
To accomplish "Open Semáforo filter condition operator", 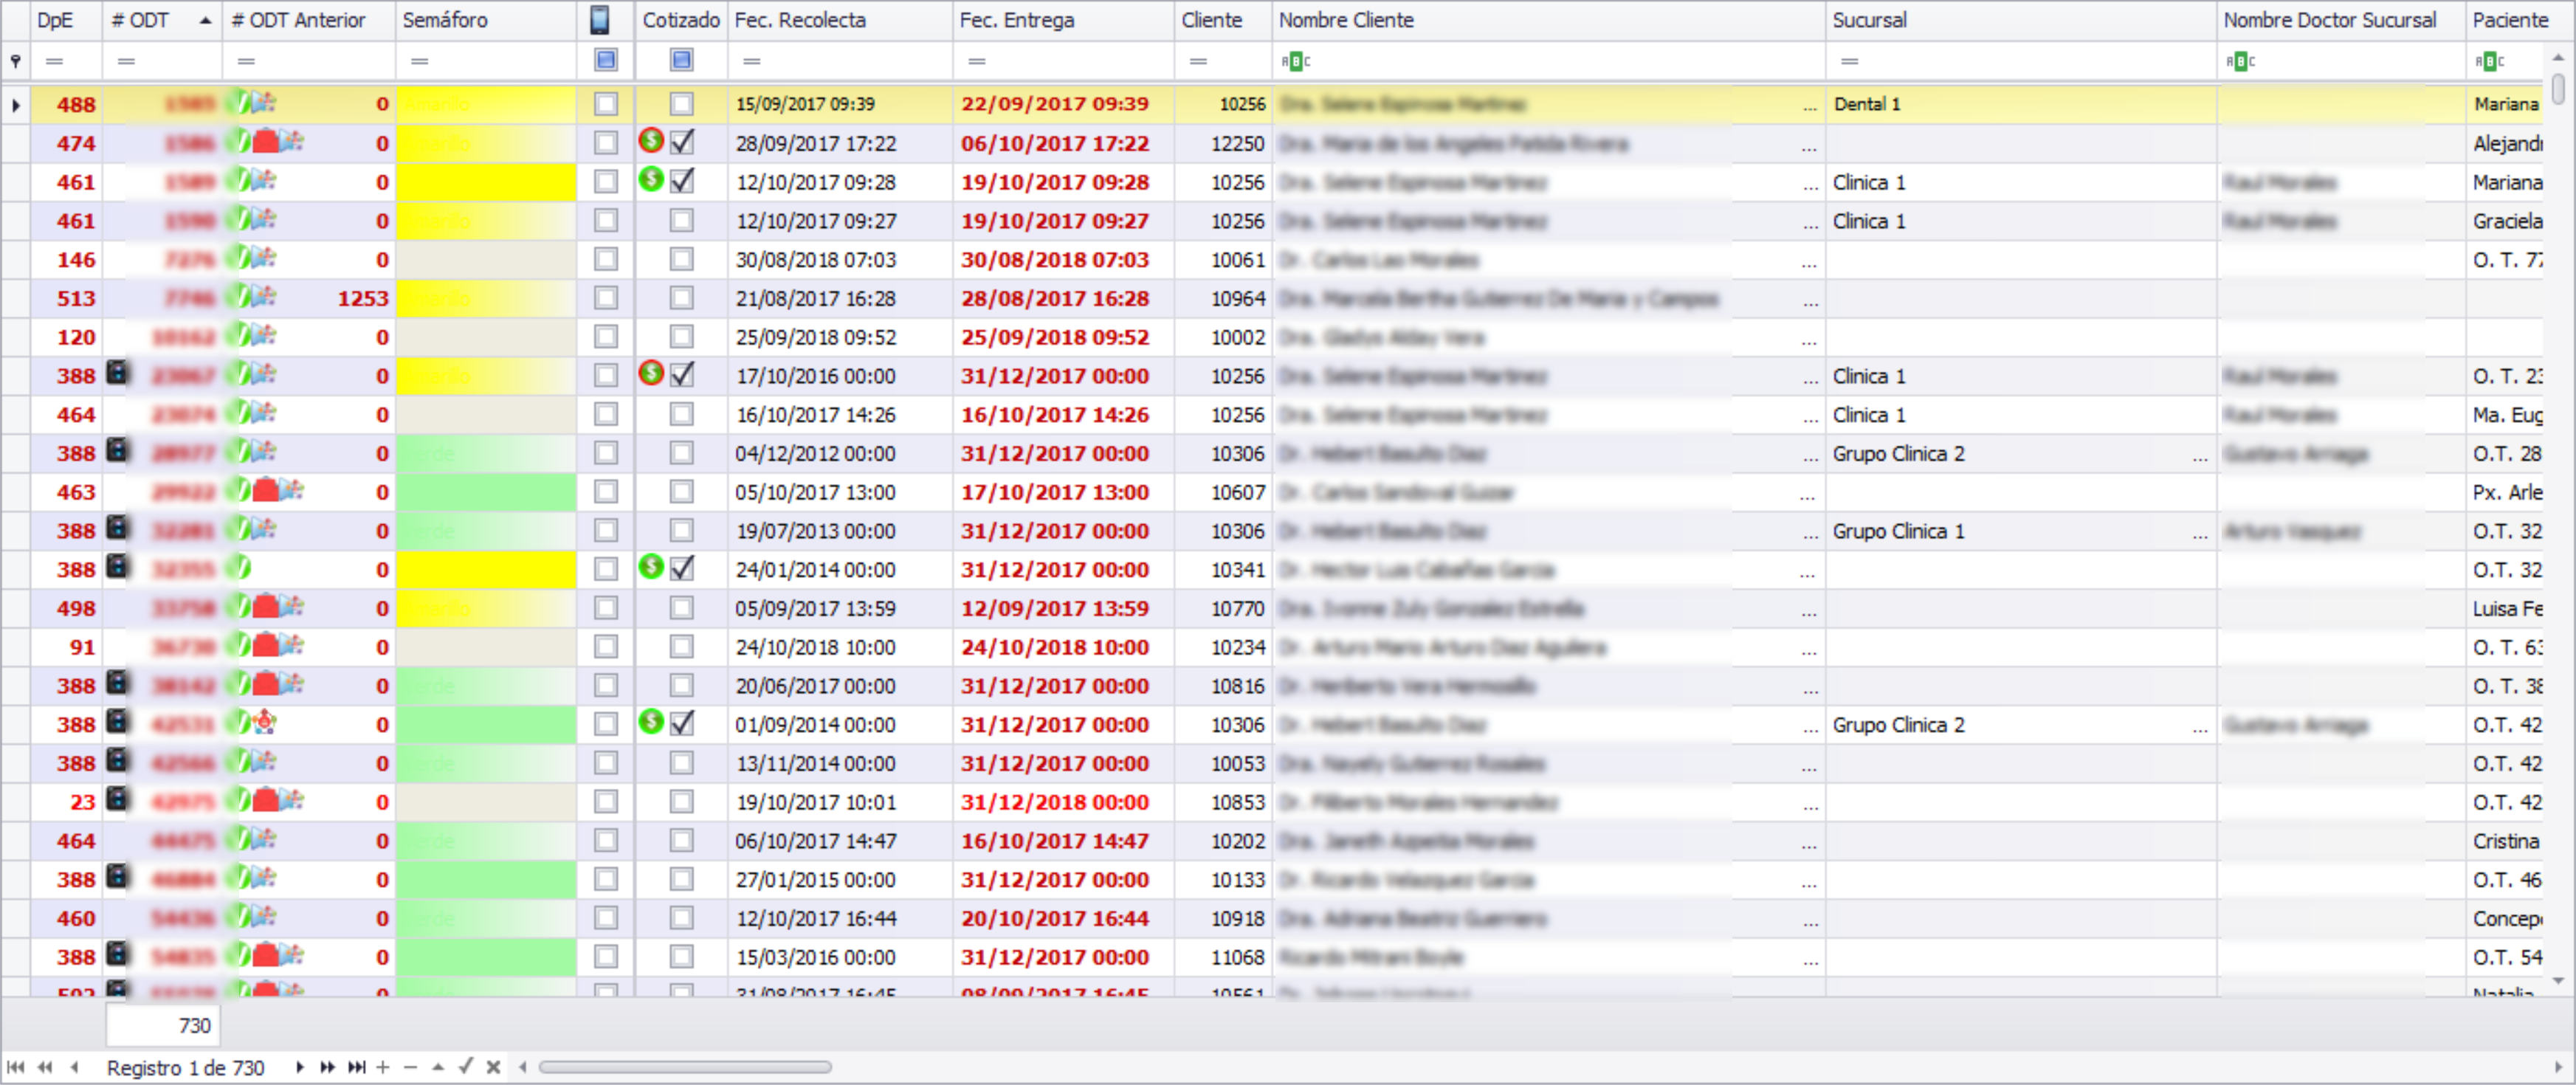I will [x=420, y=61].
